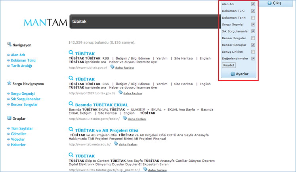
Task: Open TÜBİTAK ve AB Projeleri Ofisi result
Action: coord(107,130)
